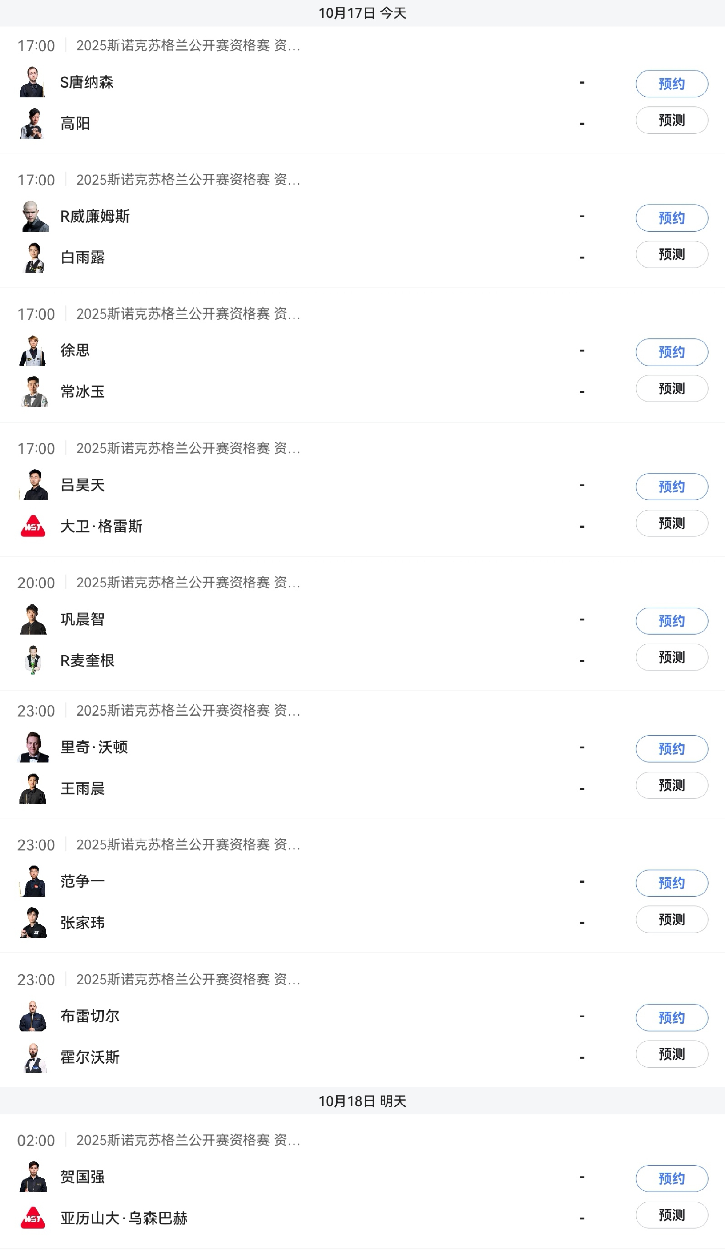The image size is (725, 1250).
Task: Click 大卫·格雷斯 red WST logo
Action: [33, 526]
